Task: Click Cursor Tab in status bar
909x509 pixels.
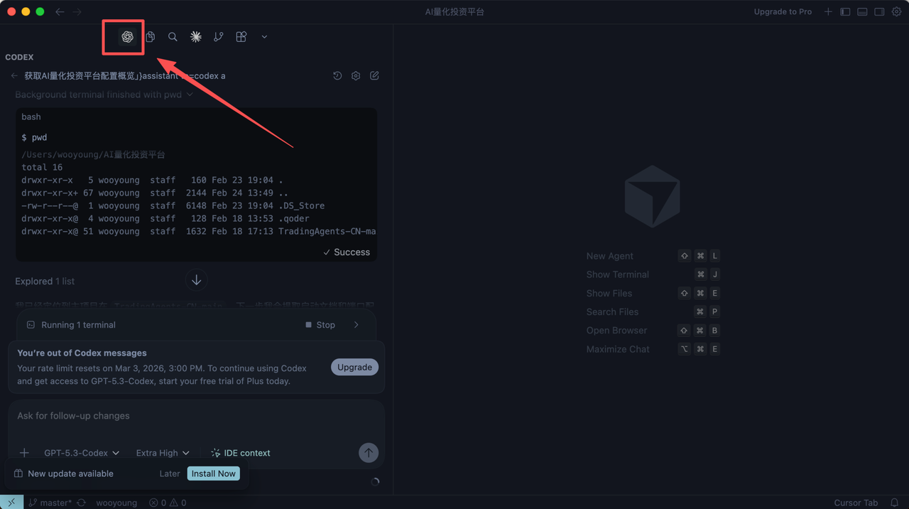Action: (x=856, y=503)
